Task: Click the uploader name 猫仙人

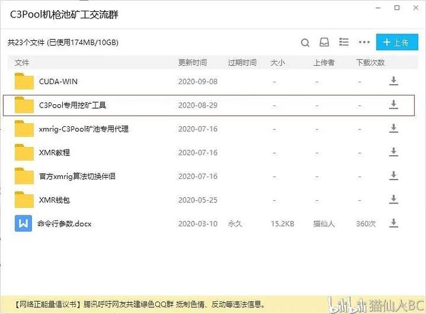Action: 324,224
